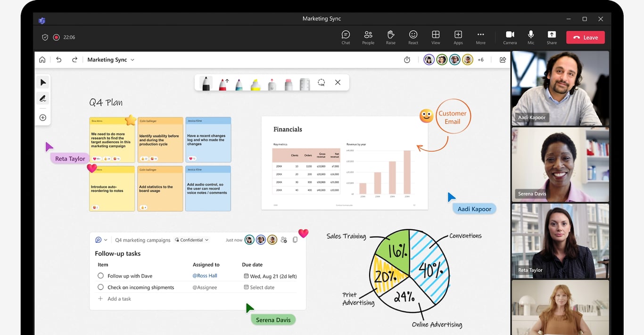The height and width of the screenshot is (335, 644).
Task: Open More meeting options
Action: (x=480, y=37)
